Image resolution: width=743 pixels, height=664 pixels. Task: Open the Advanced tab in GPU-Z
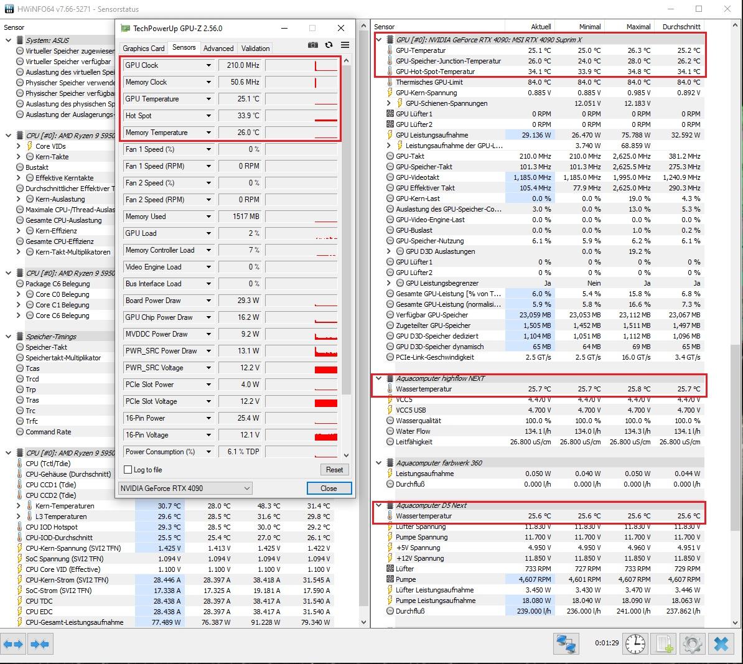pyautogui.click(x=218, y=49)
